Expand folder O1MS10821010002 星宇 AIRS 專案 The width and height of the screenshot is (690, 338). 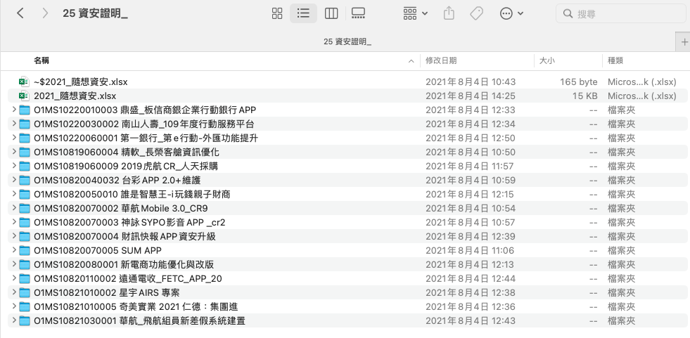pos(13,292)
